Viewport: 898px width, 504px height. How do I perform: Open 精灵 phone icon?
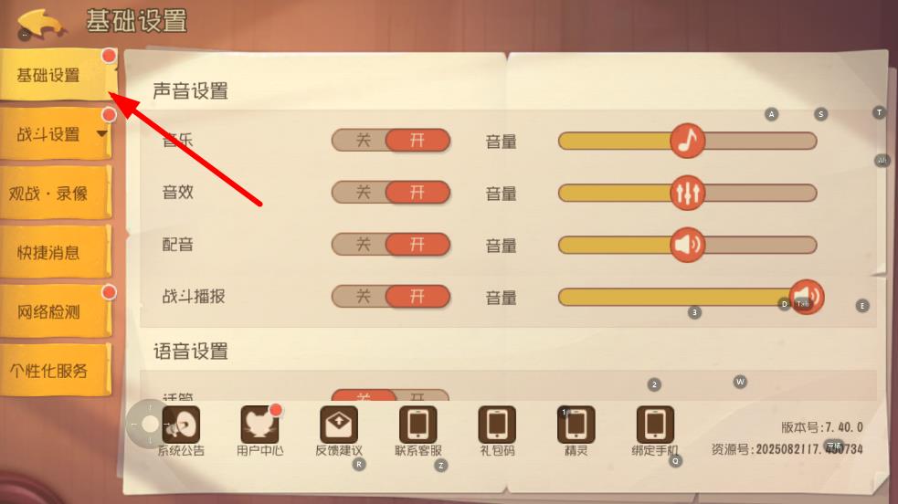tap(576, 425)
